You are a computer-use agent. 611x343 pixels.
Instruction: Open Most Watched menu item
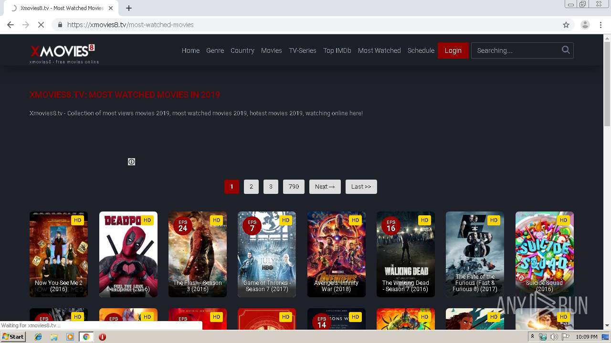379,50
